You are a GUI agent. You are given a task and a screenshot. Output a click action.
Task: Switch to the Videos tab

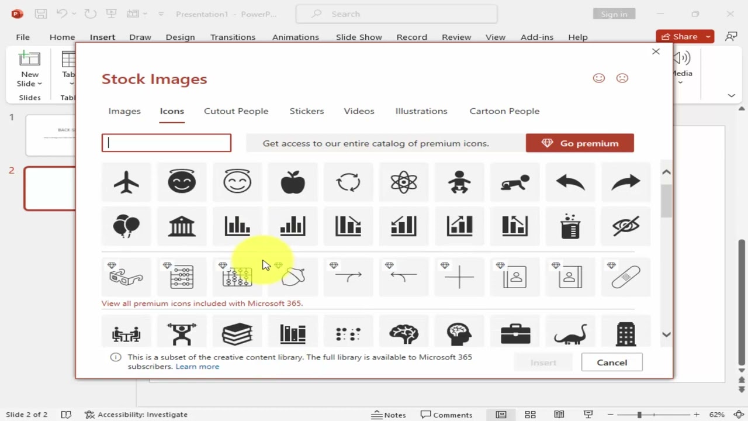359,111
